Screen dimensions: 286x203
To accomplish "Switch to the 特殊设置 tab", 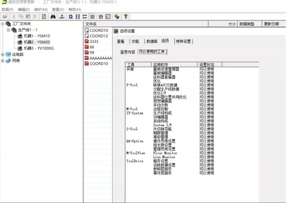I will 183,41.
